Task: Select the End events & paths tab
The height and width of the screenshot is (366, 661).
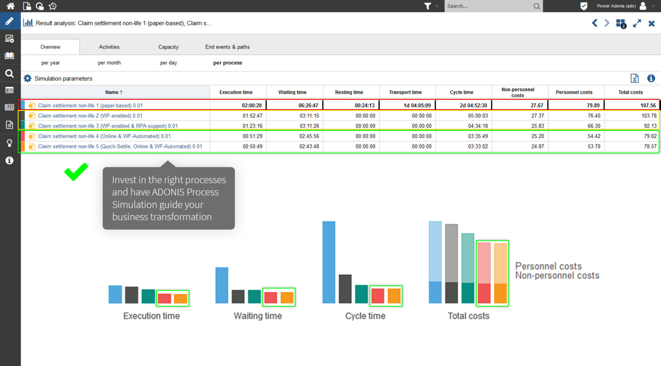Action: pyautogui.click(x=227, y=47)
